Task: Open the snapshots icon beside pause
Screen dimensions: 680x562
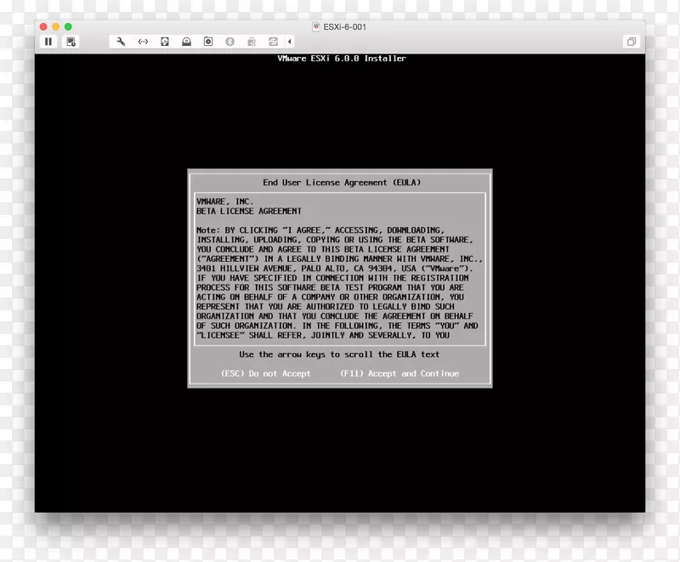Action: coord(71,41)
